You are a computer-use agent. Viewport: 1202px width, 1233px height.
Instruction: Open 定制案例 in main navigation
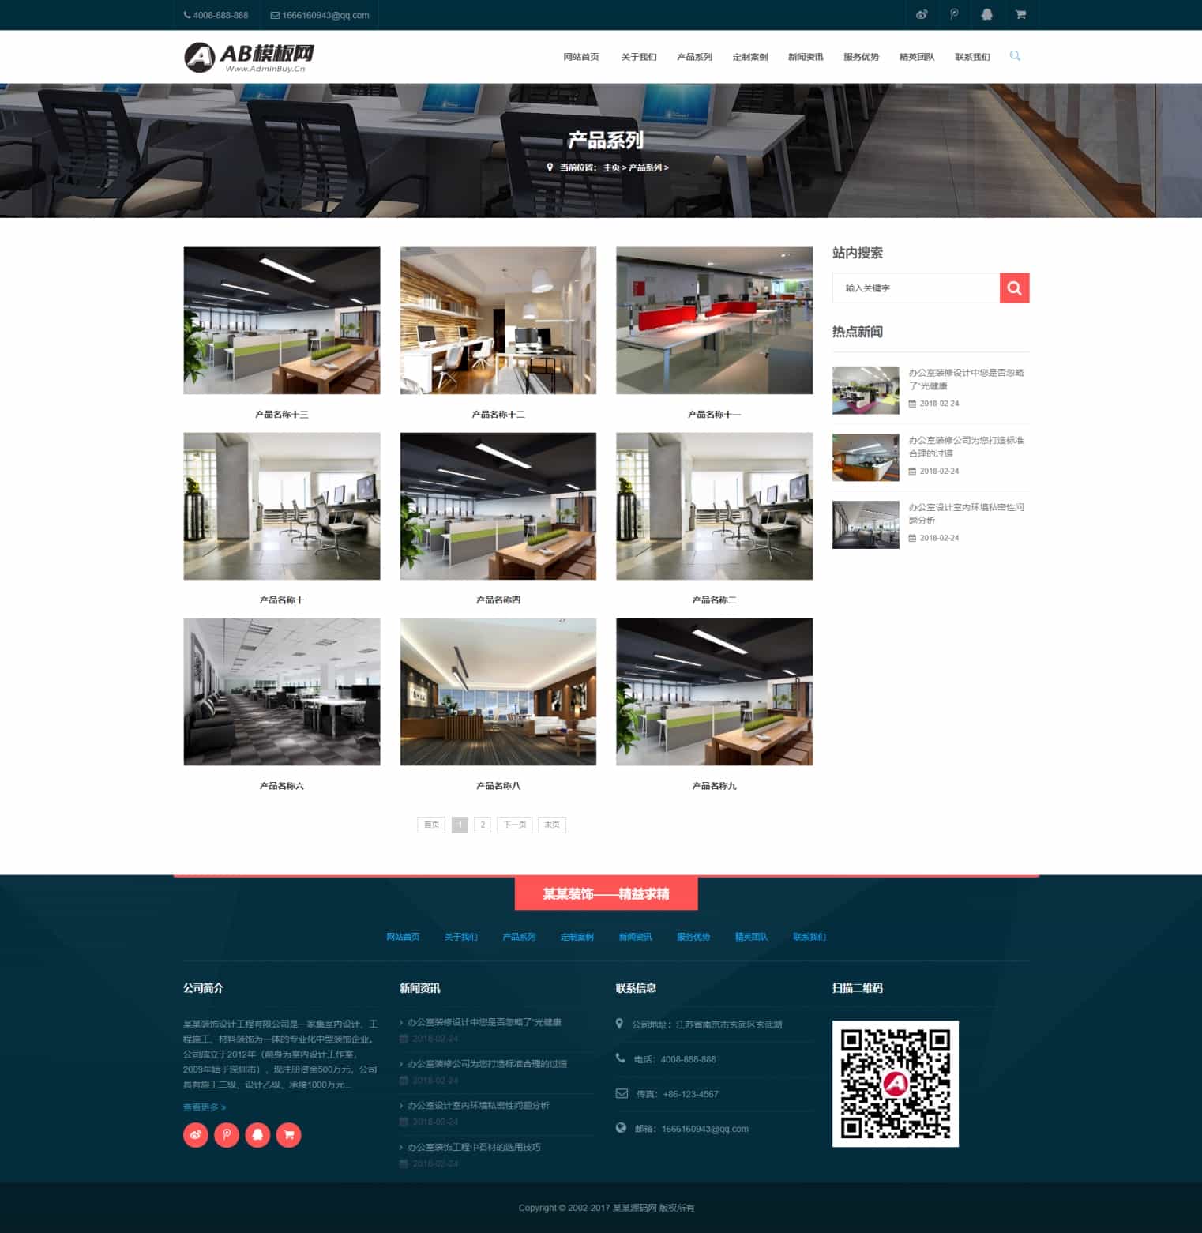click(x=749, y=57)
